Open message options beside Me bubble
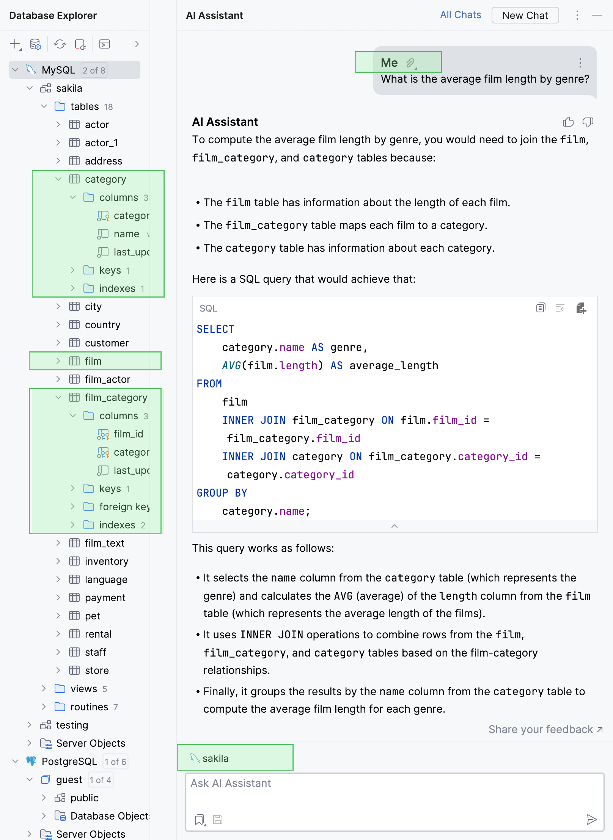Viewport: 613px width, 840px height. coord(580,63)
